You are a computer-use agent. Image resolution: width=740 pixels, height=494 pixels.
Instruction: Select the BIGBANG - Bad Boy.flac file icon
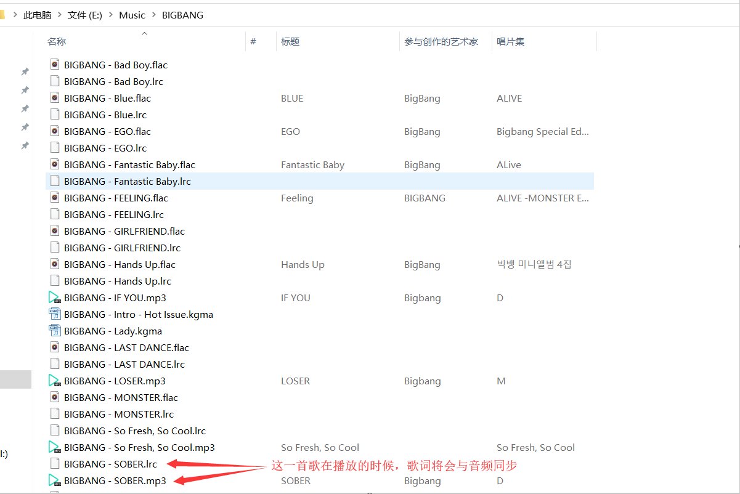click(54, 65)
